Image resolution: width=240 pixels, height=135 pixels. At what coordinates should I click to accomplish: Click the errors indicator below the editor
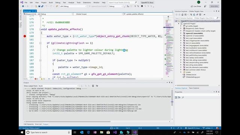[36, 79]
